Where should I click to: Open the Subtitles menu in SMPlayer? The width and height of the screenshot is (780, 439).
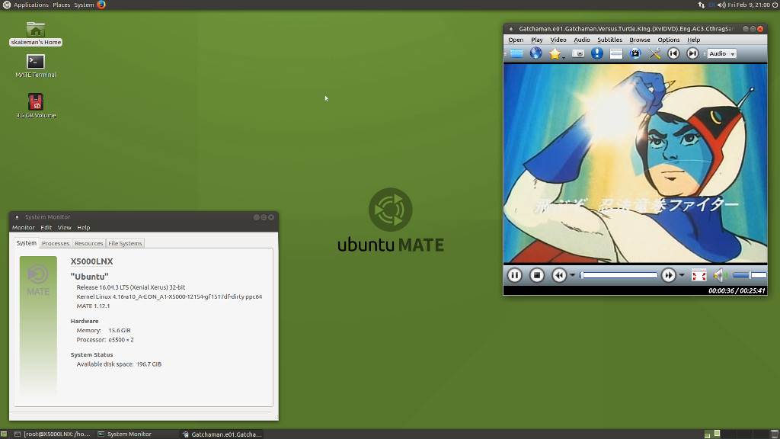(609, 40)
